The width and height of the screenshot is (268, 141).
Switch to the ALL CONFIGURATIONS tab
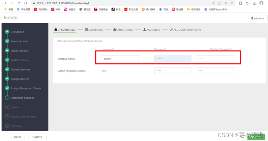coord(186,30)
